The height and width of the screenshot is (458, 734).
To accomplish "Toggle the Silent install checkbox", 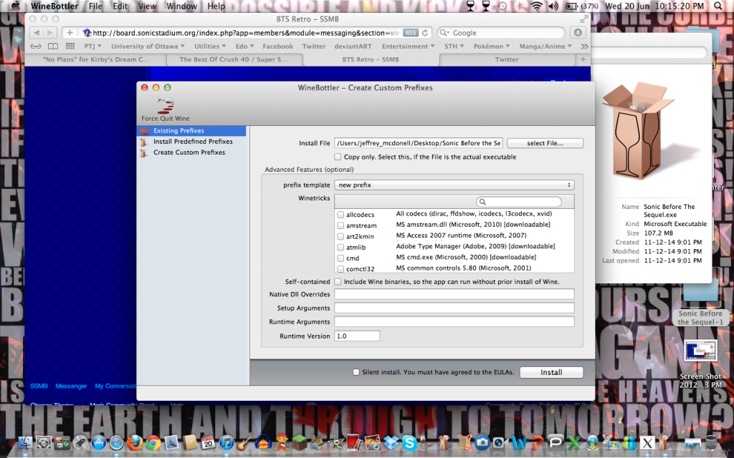I will point(356,372).
